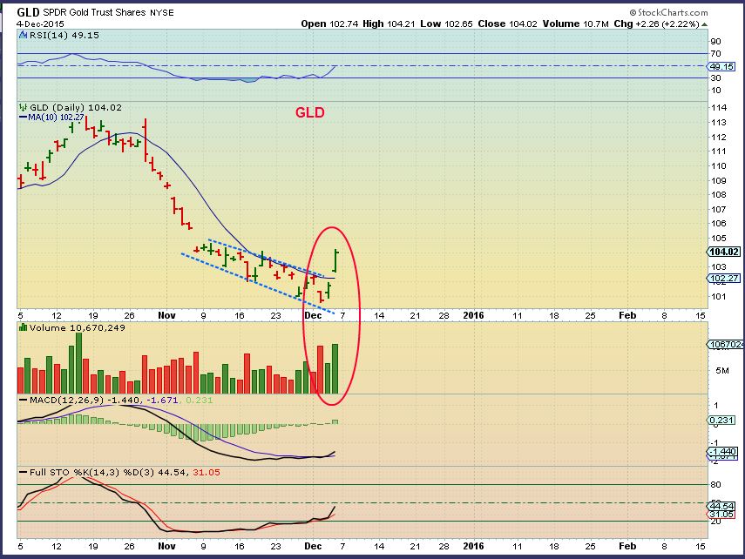
Task: Click the NYSE exchange label
Action: click(161, 13)
